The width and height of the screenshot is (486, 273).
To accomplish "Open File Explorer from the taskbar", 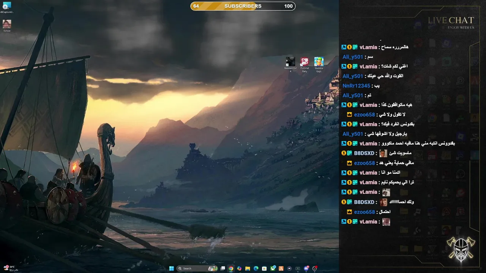I will pos(248,268).
